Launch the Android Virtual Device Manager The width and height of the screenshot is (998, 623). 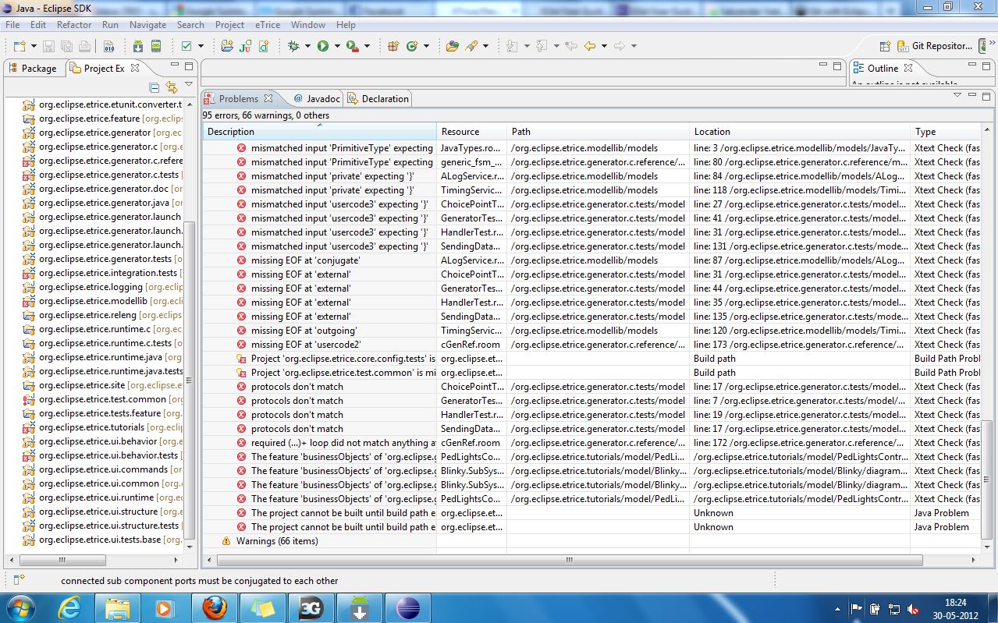156,46
